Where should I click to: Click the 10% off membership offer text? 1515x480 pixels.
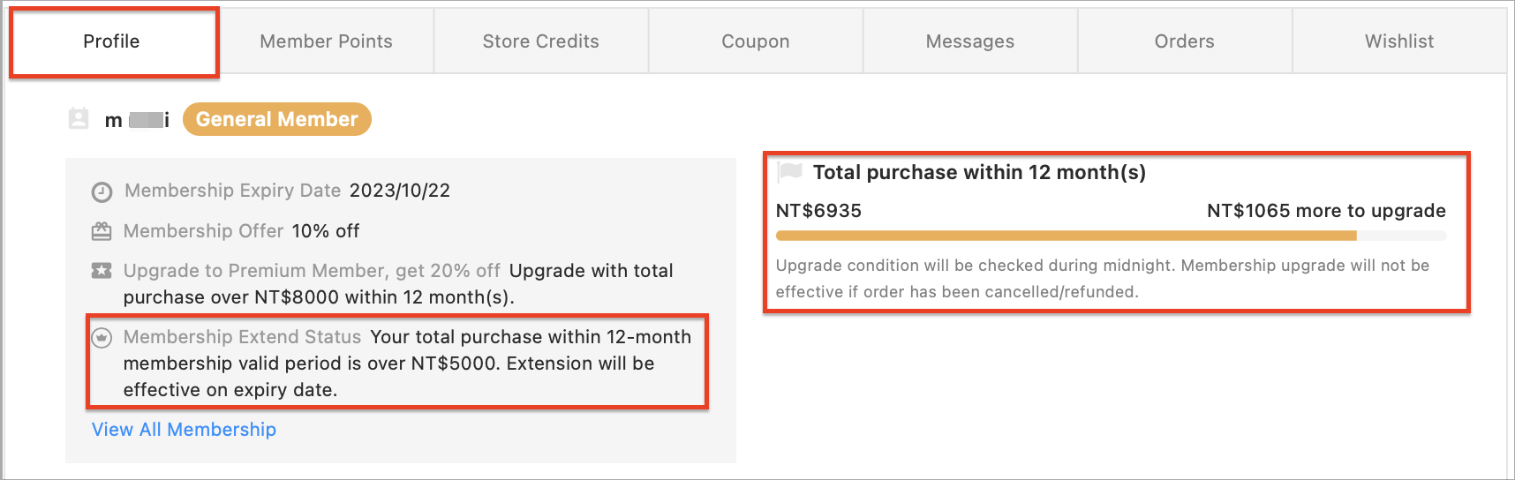(x=326, y=231)
